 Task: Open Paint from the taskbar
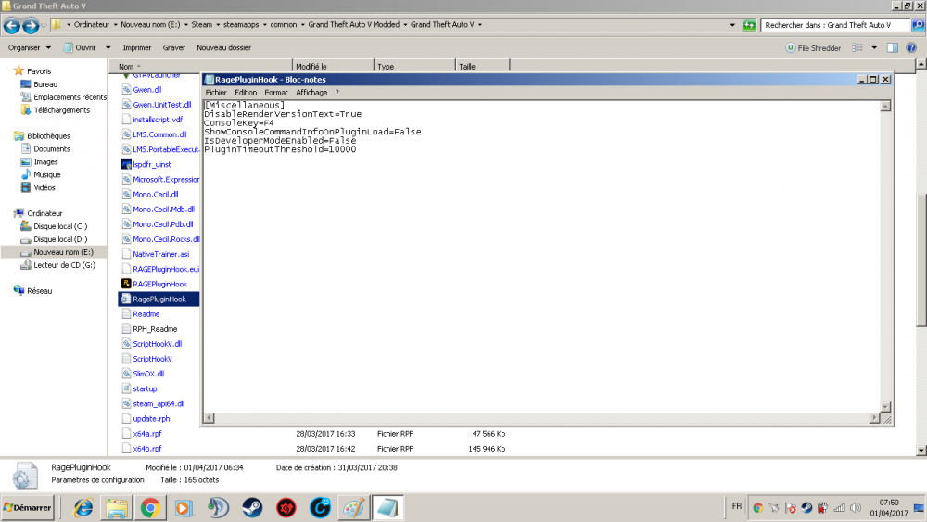coord(354,508)
